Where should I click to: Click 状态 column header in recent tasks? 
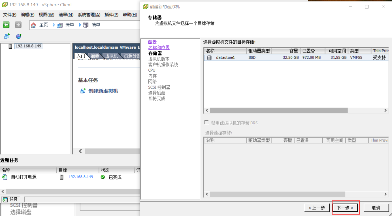[116, 170]
